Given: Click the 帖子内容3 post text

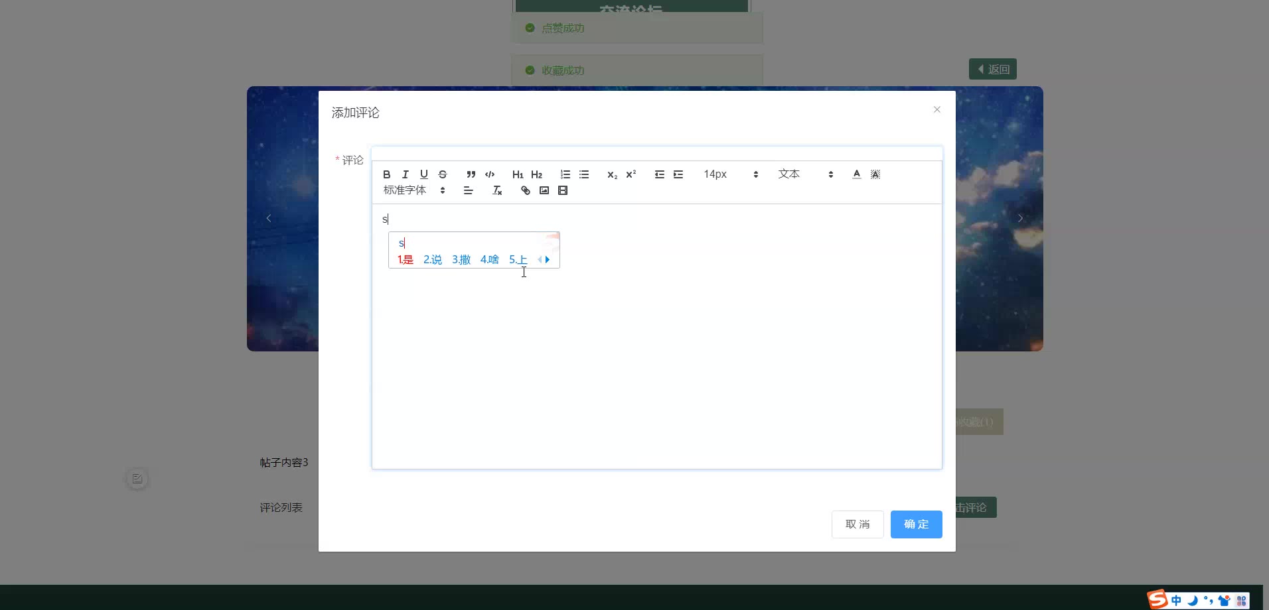Looking at the screenshot, I should (x=284, y=462).
